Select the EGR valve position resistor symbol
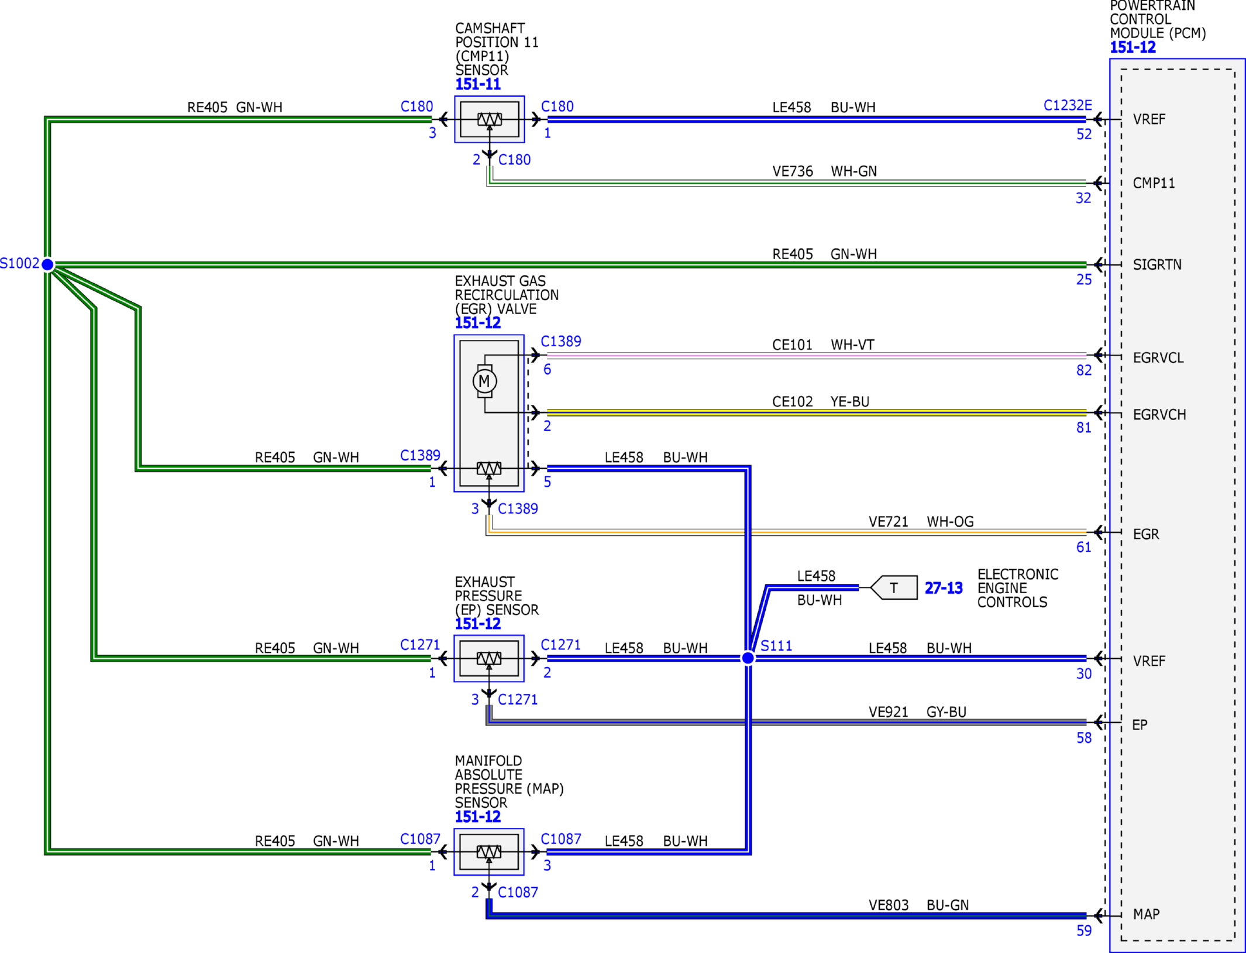Screen dimensions: 1246x953 tap(489, 468)
